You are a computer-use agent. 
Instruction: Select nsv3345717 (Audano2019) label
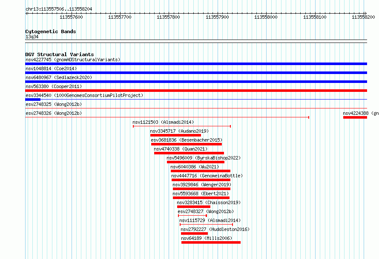pos(179,131)
